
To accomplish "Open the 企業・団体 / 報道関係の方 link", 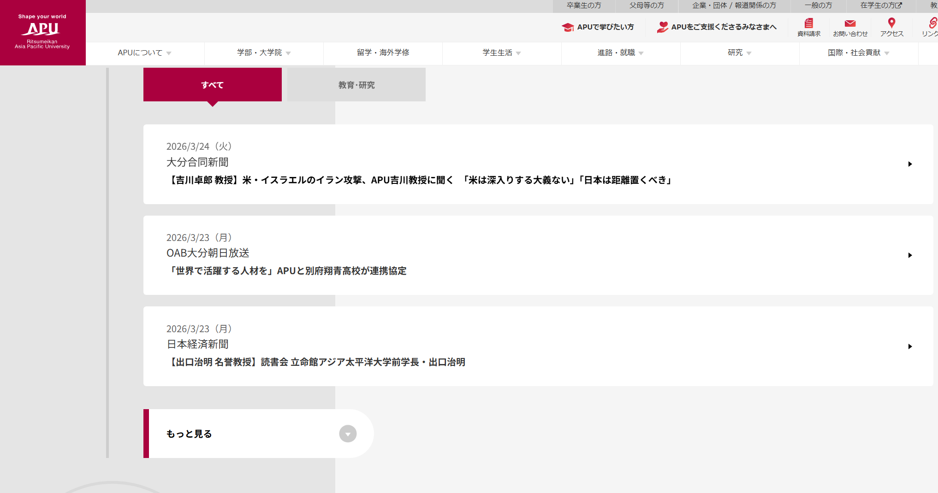I will click(734, 6).
